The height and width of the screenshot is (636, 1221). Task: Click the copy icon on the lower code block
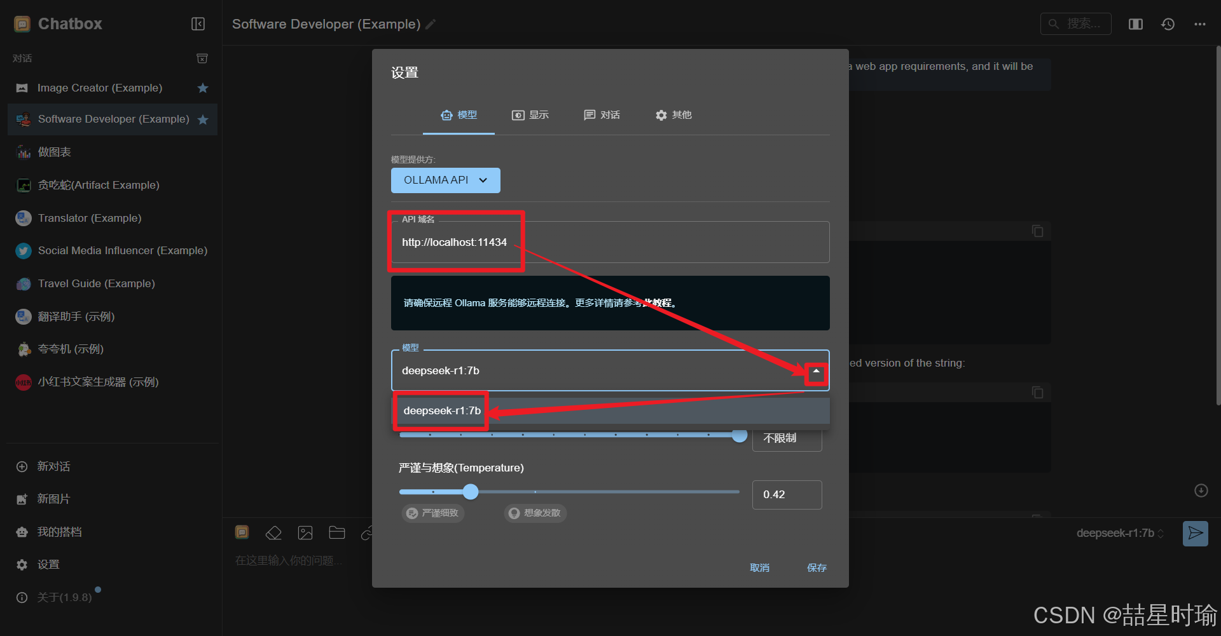point(1037,393)
